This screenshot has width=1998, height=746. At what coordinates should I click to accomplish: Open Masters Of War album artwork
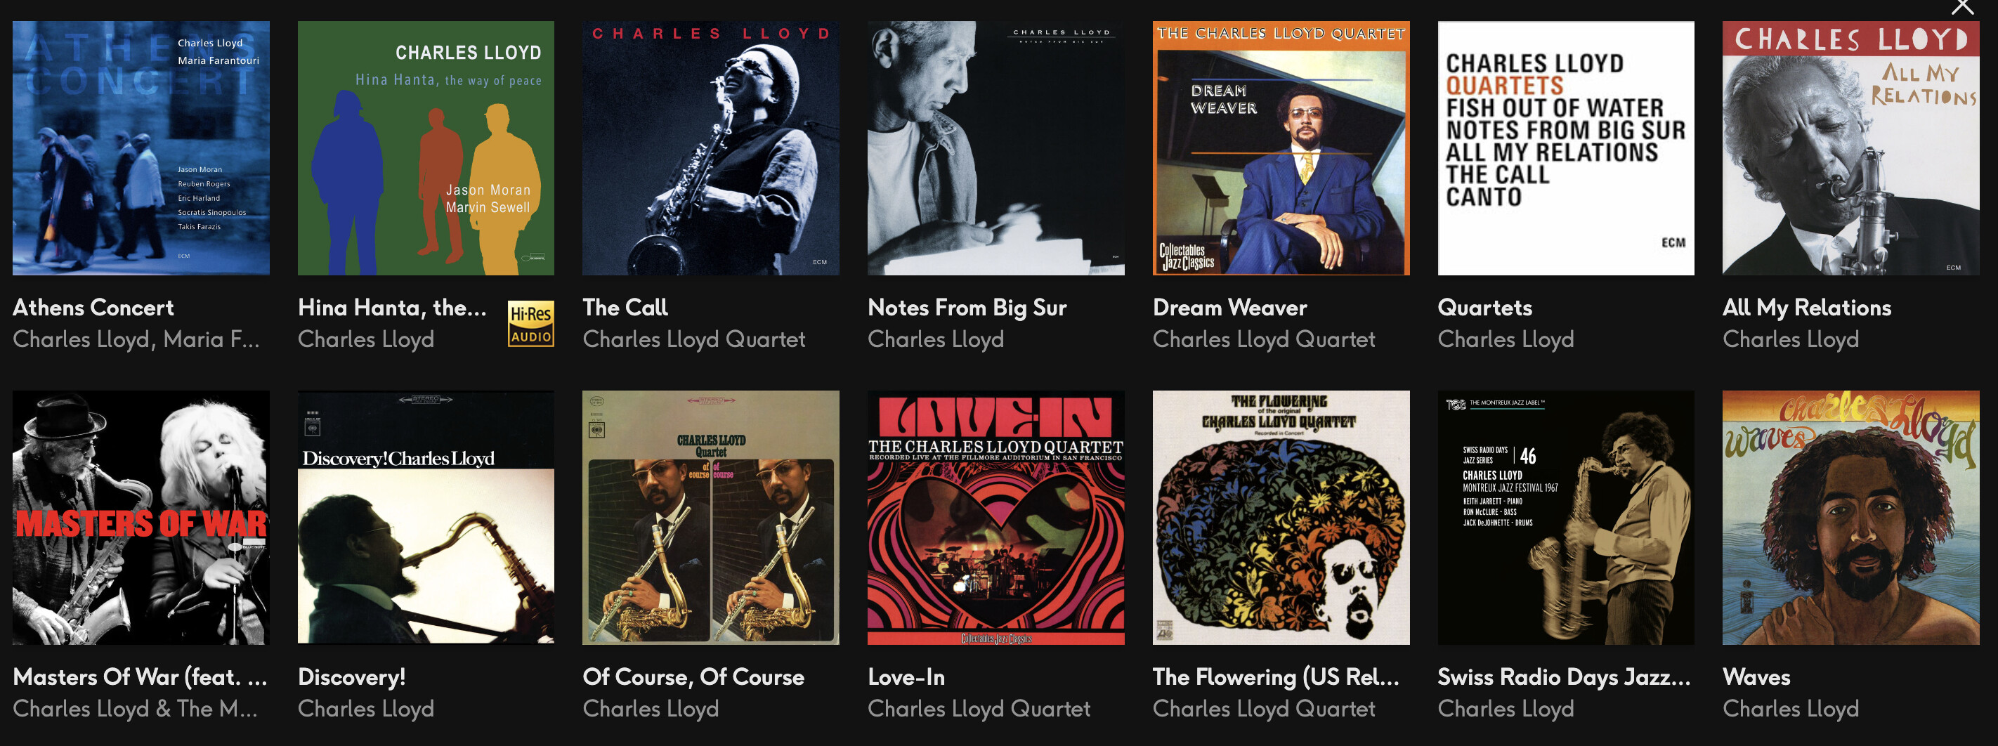[x=141, y=517]
